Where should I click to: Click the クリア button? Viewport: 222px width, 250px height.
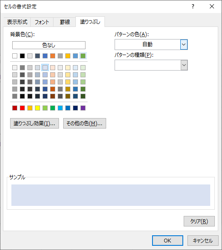click(199, 221)
